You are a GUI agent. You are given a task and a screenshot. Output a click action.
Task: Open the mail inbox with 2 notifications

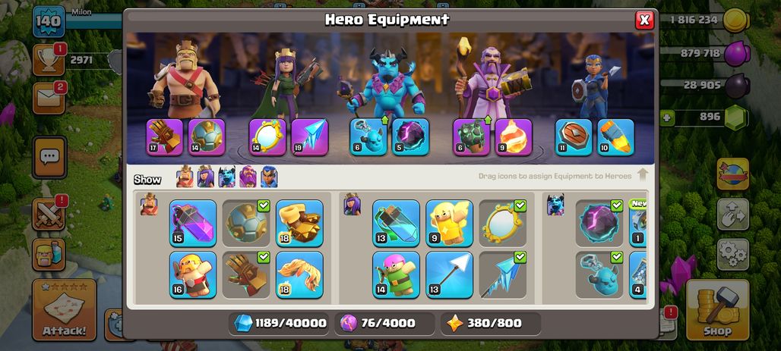(x=49, y=98)
